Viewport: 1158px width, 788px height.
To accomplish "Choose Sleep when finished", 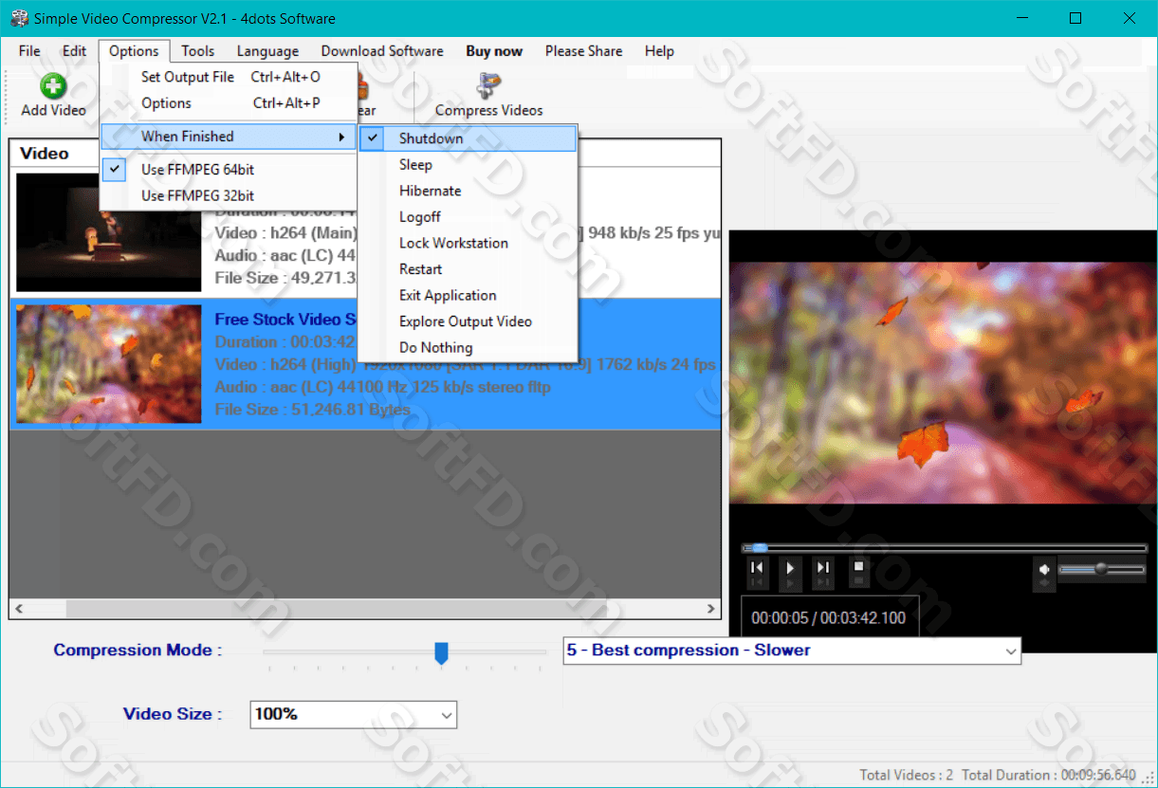I will click(468, 165).
